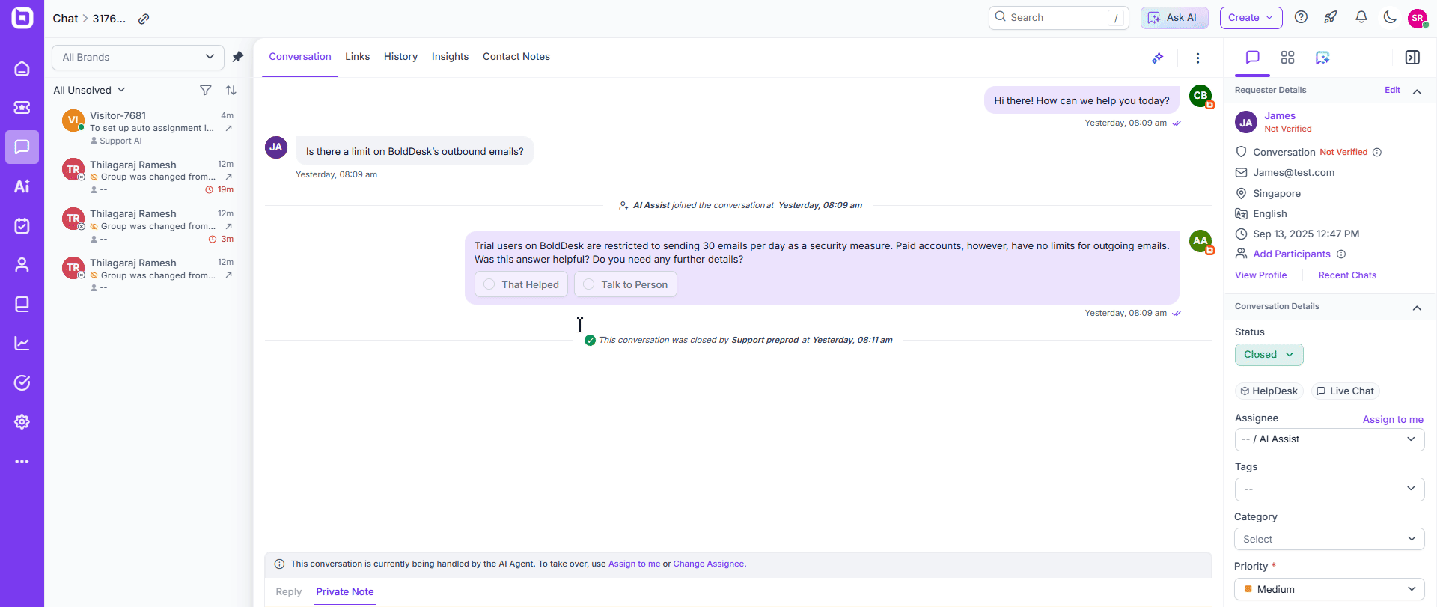
Task: Switch to the Insights tab
Action: (x=450, y=57)
